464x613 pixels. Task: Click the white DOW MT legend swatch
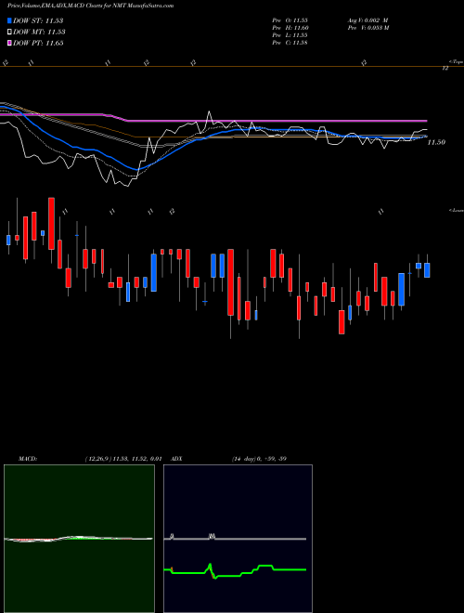tap(9, 33)
